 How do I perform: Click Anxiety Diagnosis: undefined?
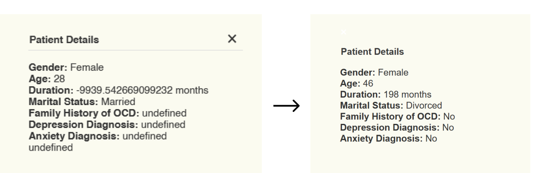[x=98, y=136]
